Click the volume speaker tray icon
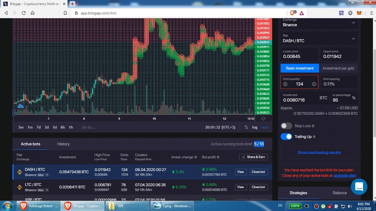The width and height of the screenshot is (376, 211). (350, 206)
